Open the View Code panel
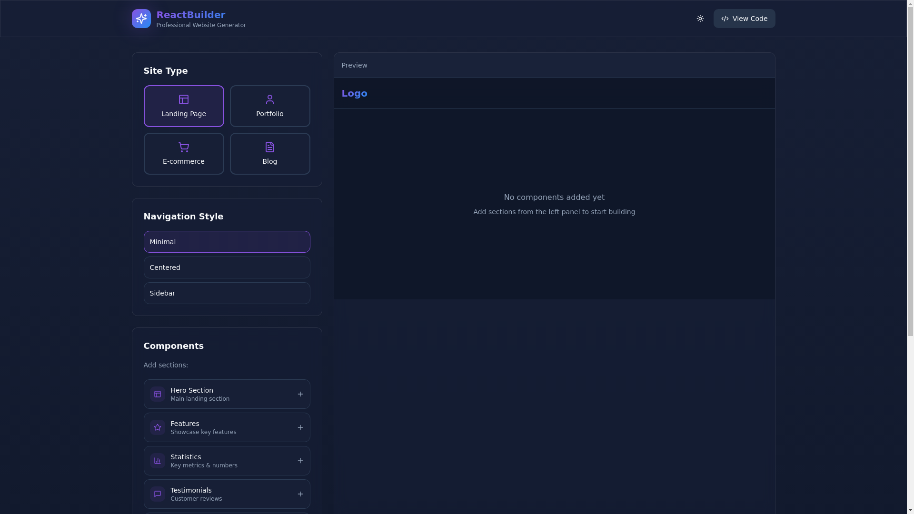 point(744,19)
